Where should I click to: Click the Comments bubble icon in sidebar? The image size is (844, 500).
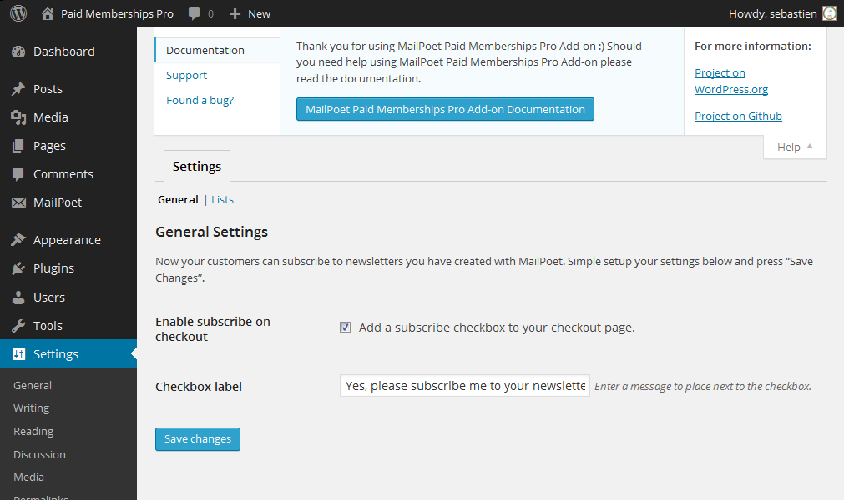(18, 174)
